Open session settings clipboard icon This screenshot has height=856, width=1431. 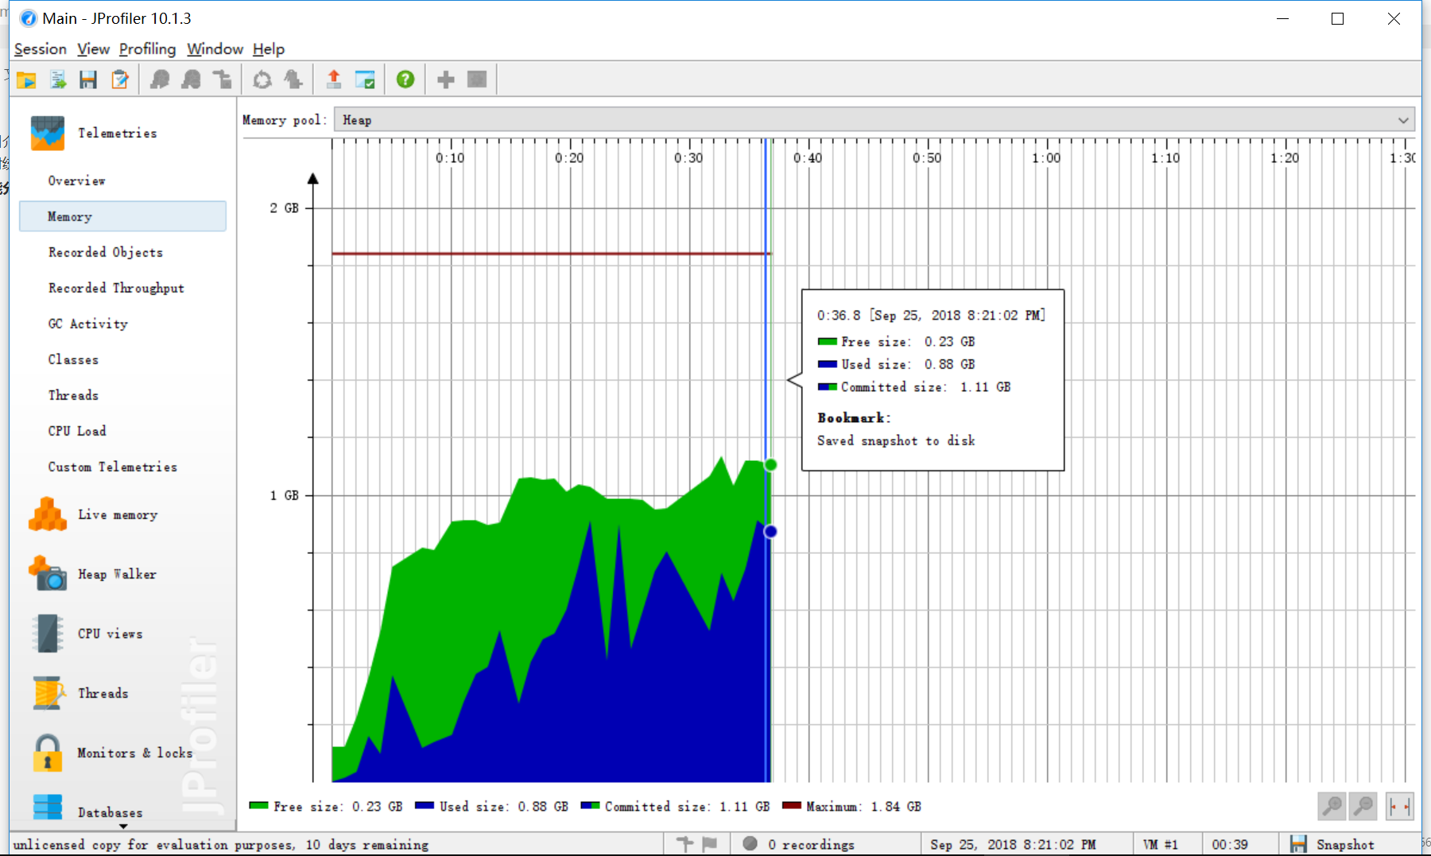click(120, 79)
